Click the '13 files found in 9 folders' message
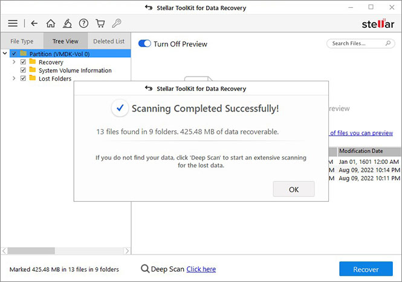The height and width of the screenshot is (282, 402). coord(187,132)
